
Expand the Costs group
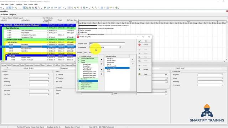point(79,60)
